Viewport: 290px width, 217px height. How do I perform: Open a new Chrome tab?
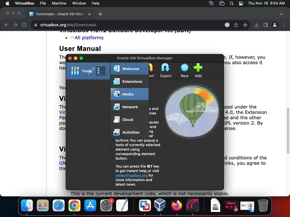(x=100, y=14)
